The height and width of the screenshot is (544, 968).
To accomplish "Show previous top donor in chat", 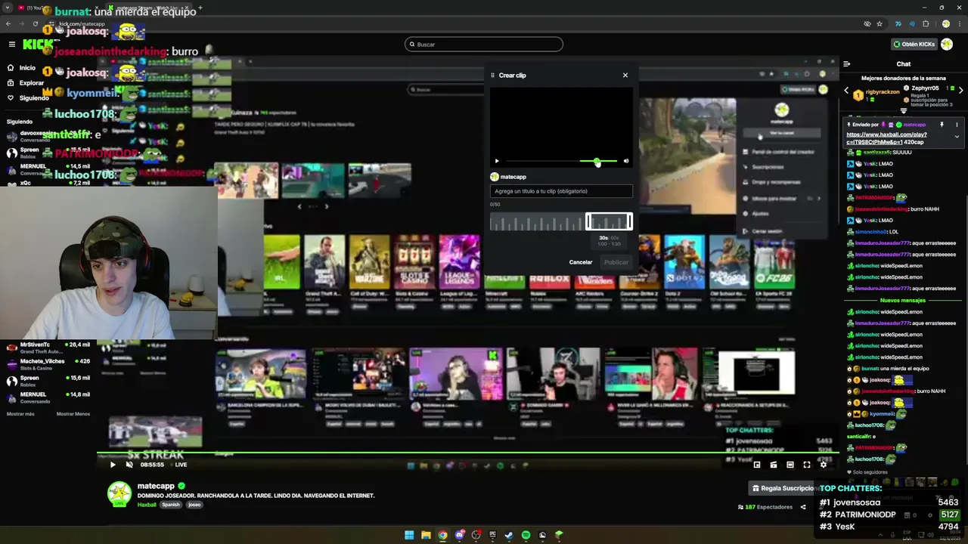I will click(846, 91).
